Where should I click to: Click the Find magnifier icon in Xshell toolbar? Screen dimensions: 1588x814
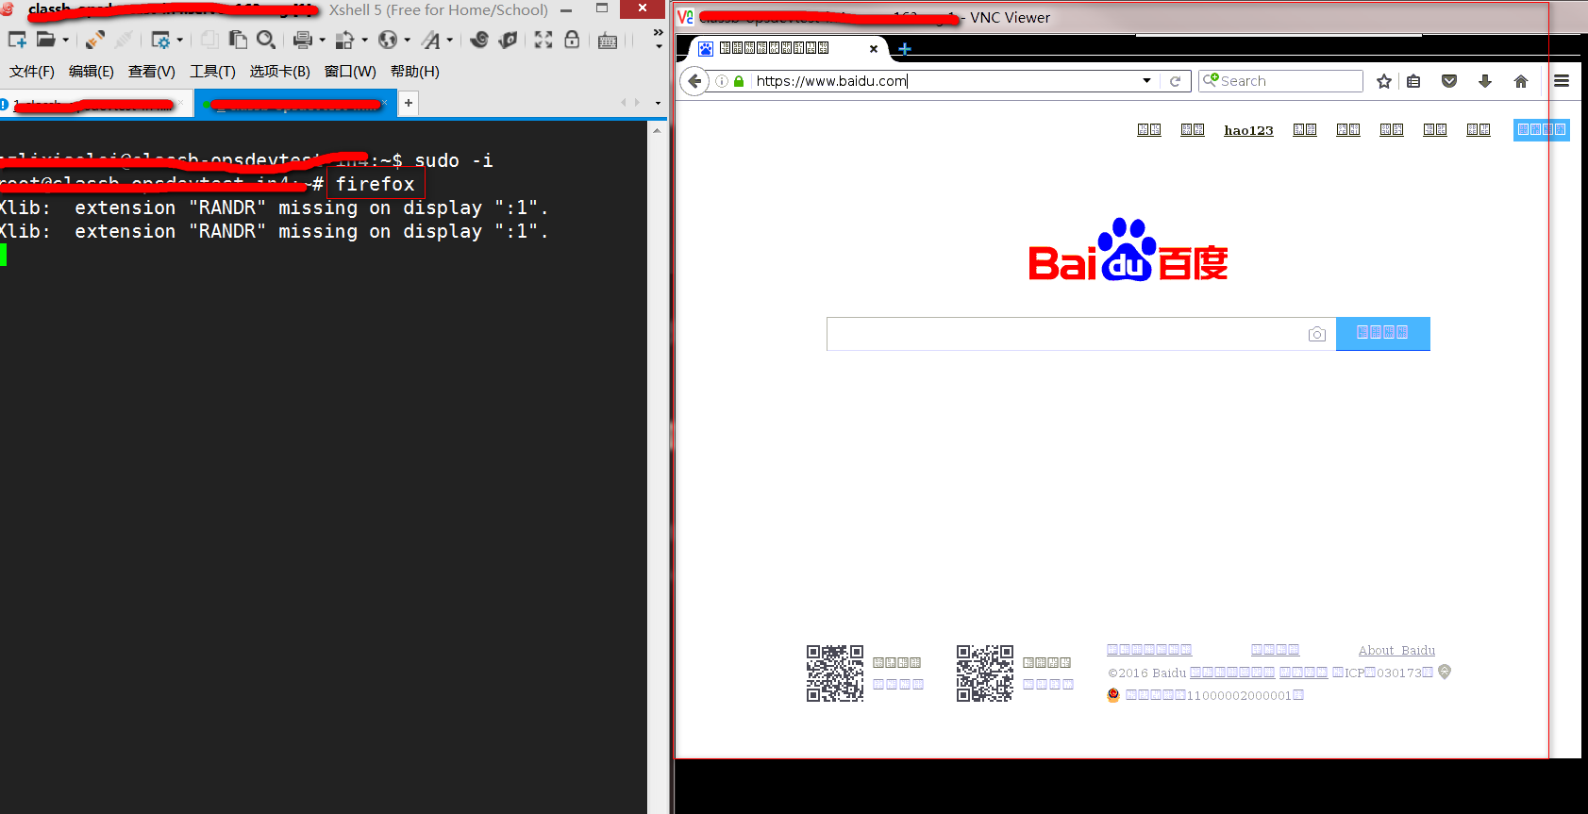pyautogui.click(x=266, y=40)
